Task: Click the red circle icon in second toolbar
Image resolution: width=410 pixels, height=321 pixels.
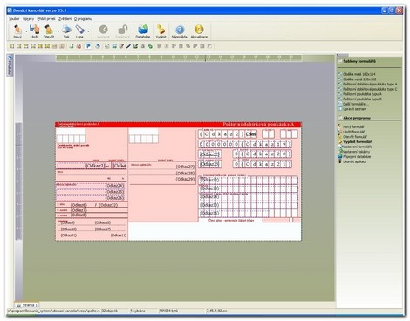Action: (x=79, y=46)
